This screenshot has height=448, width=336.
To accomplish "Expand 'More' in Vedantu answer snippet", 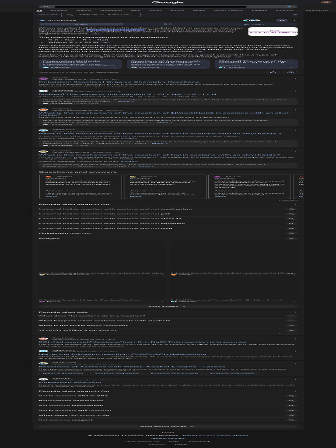I will [x=164, y=122].
